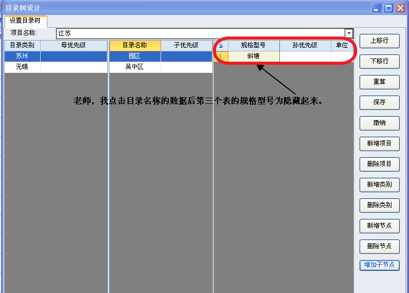Click the 规格型号 column header
Screen dimensions: 409x293
(254, 46)
